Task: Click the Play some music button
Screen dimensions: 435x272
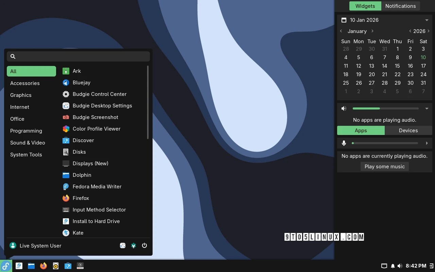Action: 384,167
